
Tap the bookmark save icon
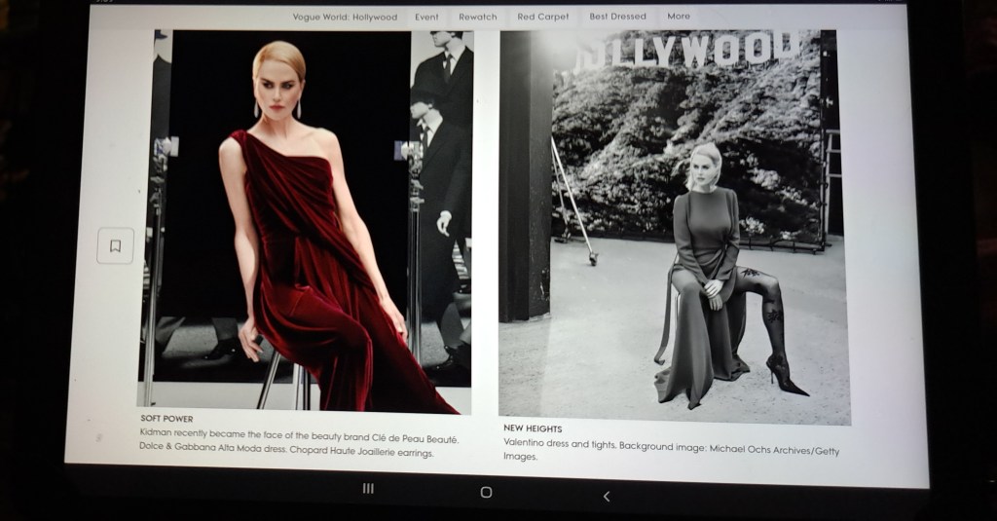click(115, 246)
